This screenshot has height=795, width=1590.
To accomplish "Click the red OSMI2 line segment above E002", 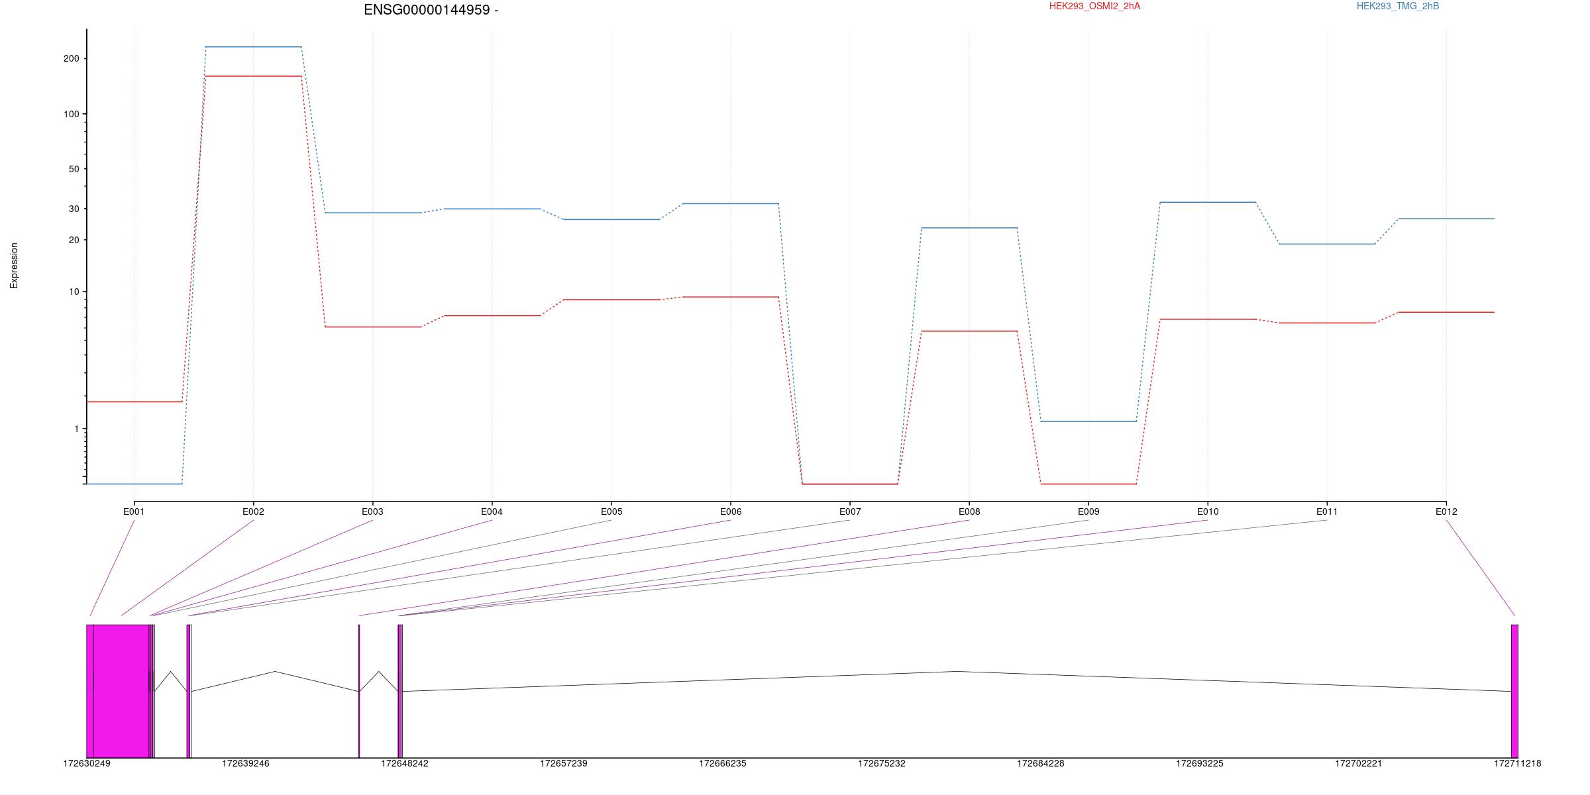I will (253, 76).
